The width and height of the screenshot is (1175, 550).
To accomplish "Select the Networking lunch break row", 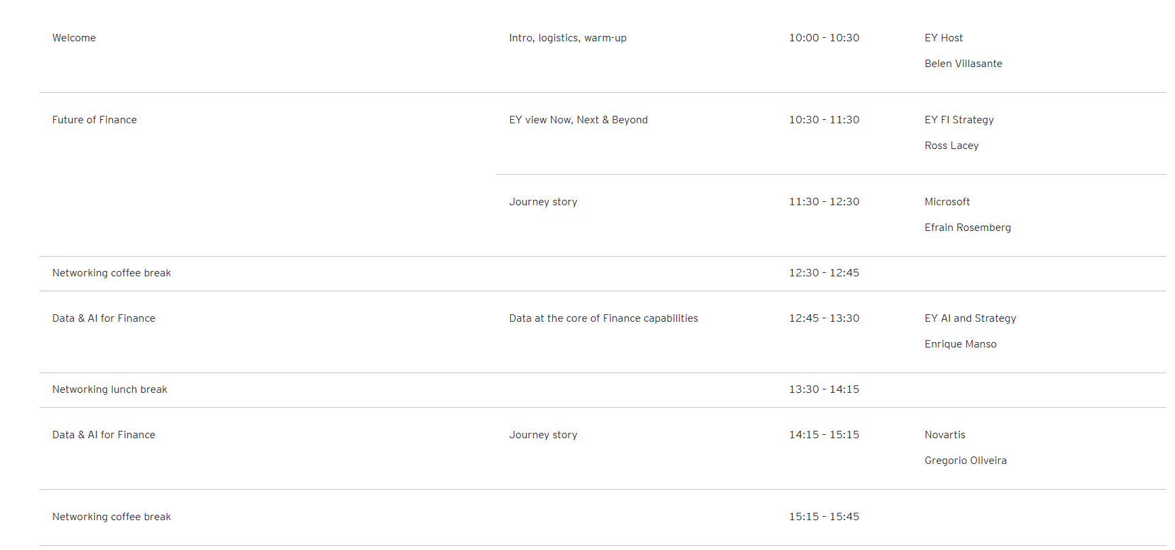I will (x=110, y=389).
